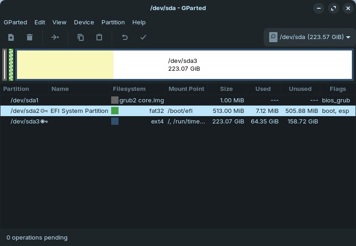Open the Partition menu
This screenshot has width=356, height=246.
tap(113, 22)
